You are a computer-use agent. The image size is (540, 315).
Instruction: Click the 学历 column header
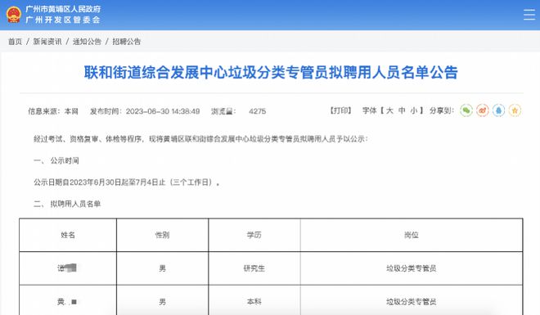(254, 235)
